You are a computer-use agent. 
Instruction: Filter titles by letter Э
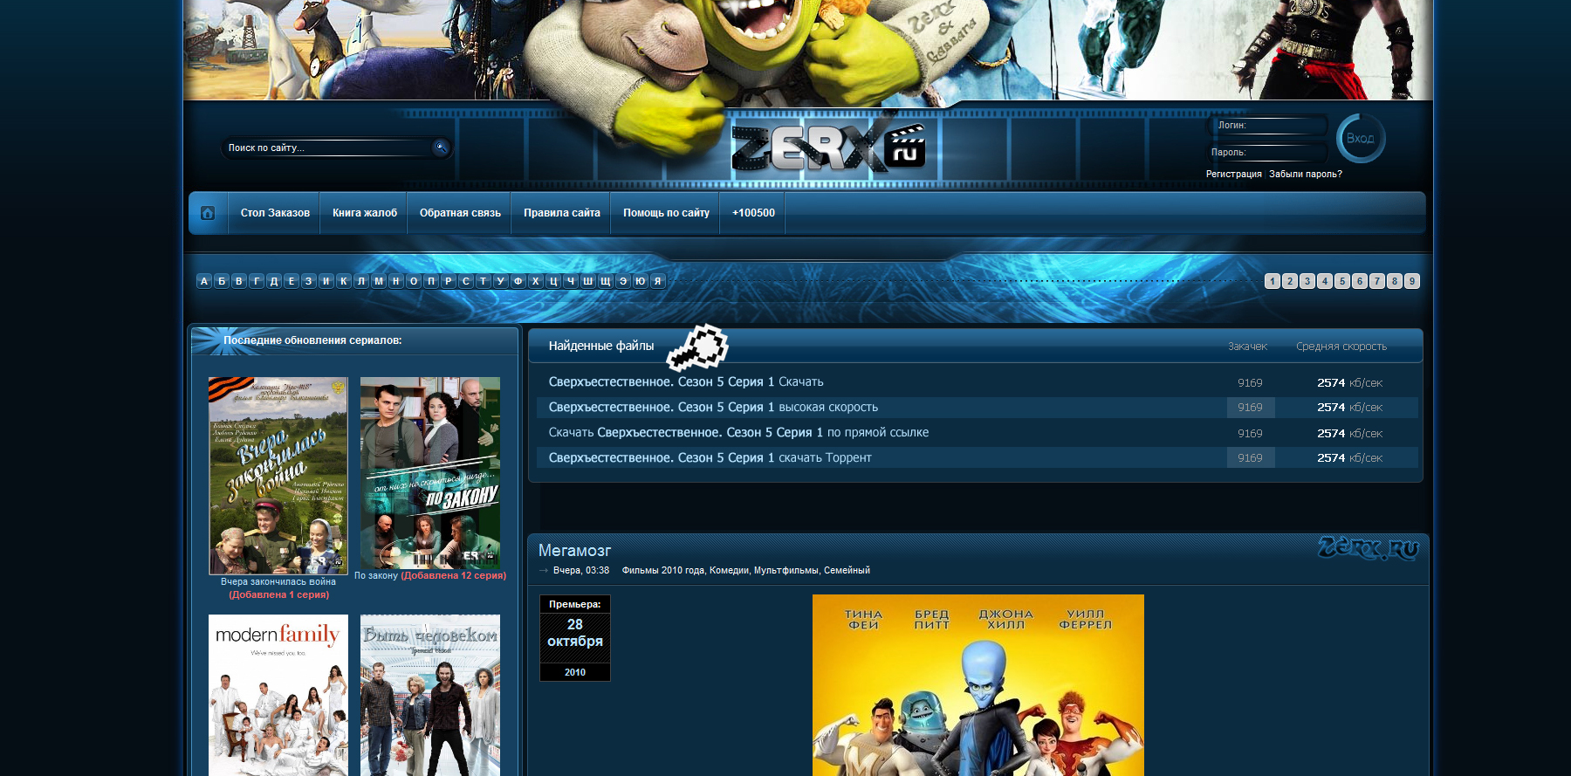(623, 281)
